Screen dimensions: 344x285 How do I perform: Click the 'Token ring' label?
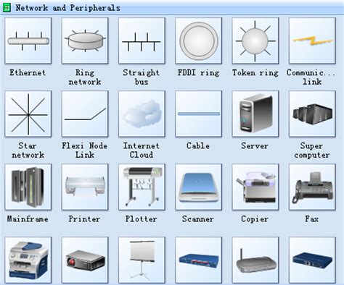[x=255, y=72]
